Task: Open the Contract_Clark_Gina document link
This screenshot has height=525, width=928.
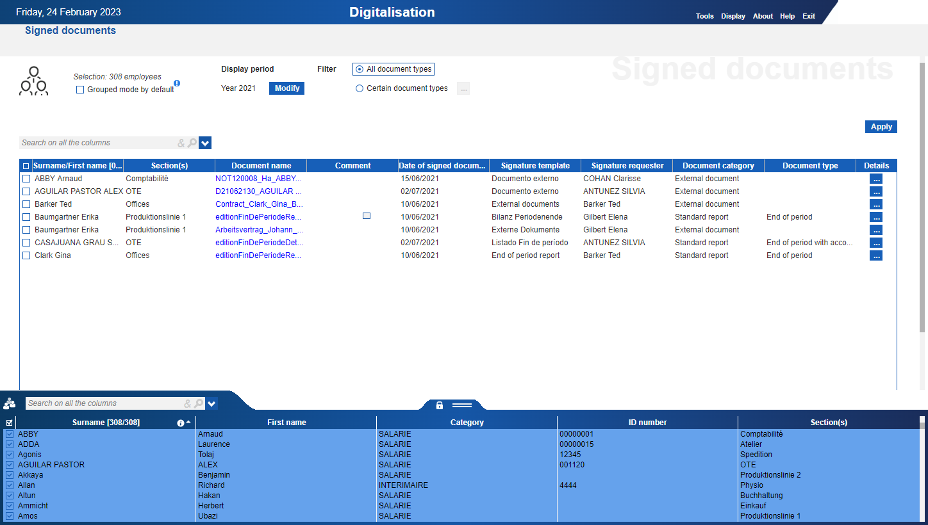Action: (259, 204)
